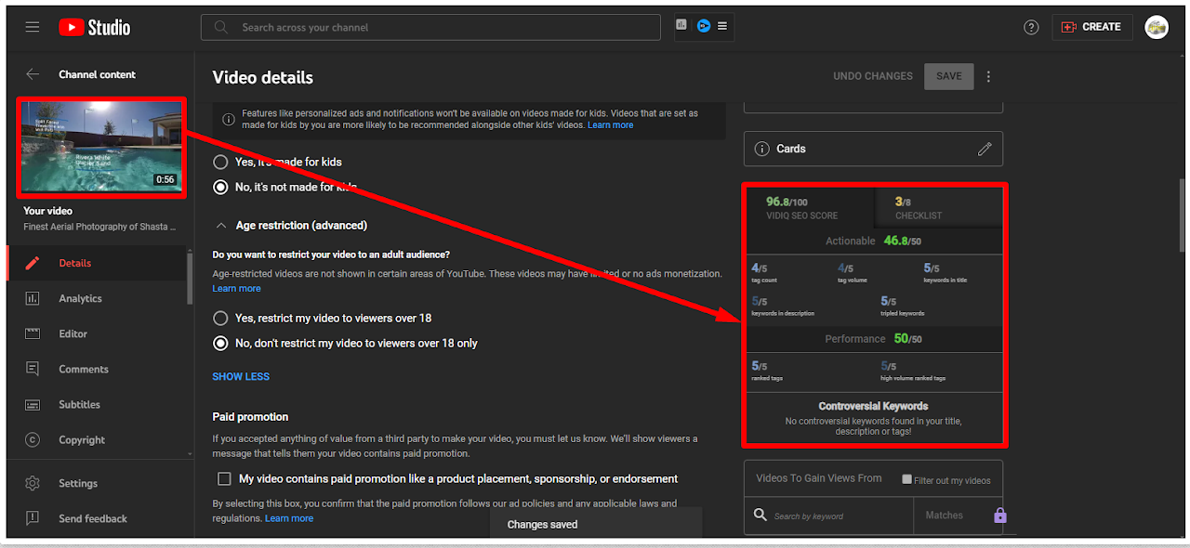Click the video thumbnail preview in sidebar

100,147
